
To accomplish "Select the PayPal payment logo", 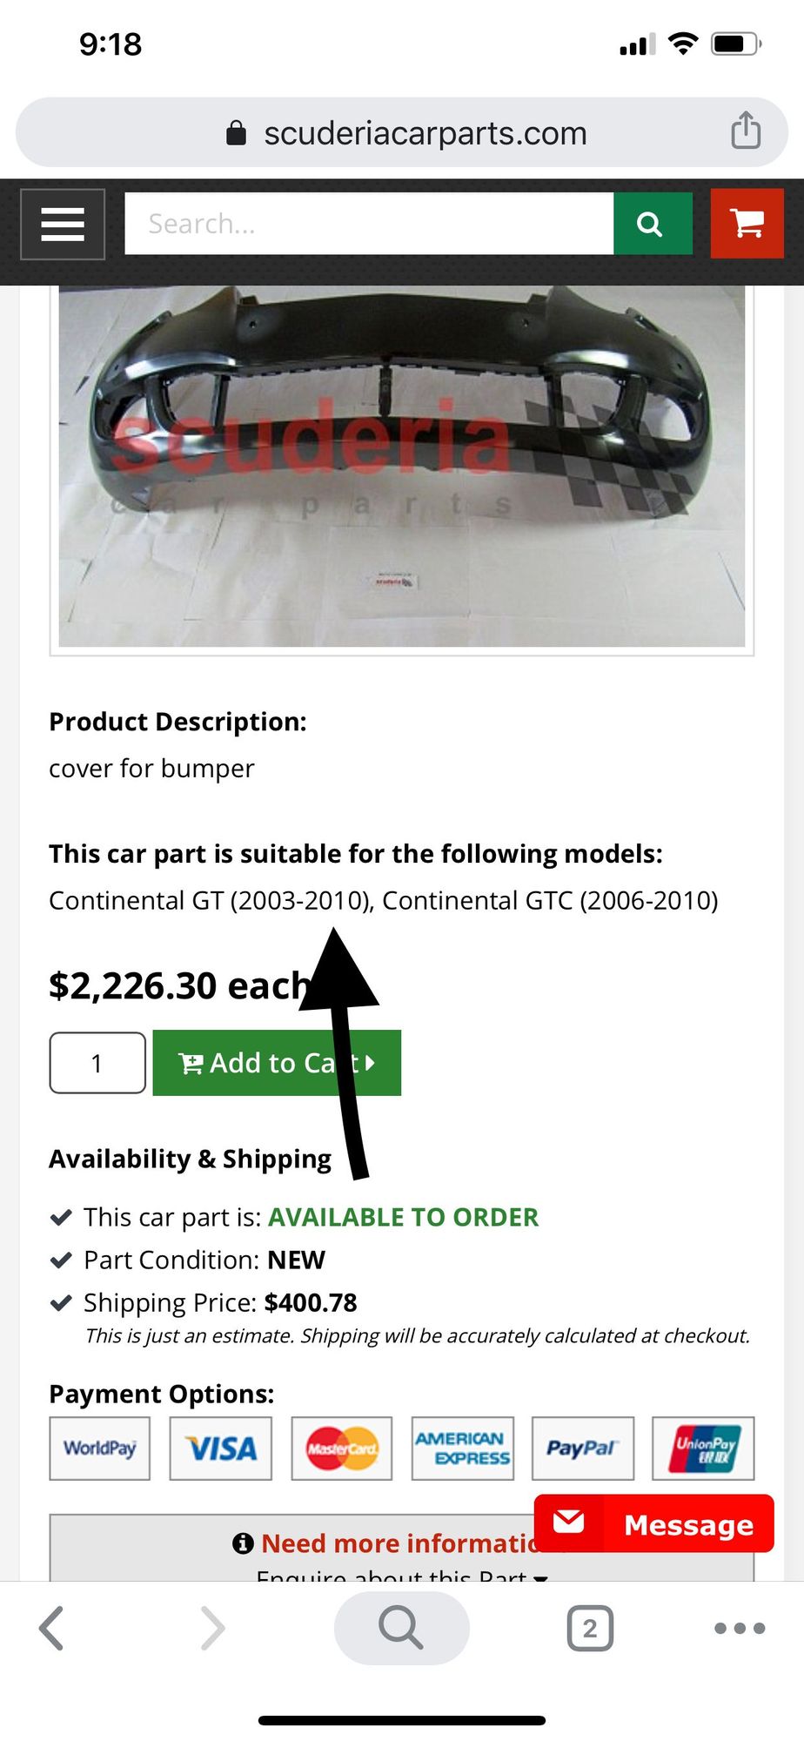I will coord(583,1449).
